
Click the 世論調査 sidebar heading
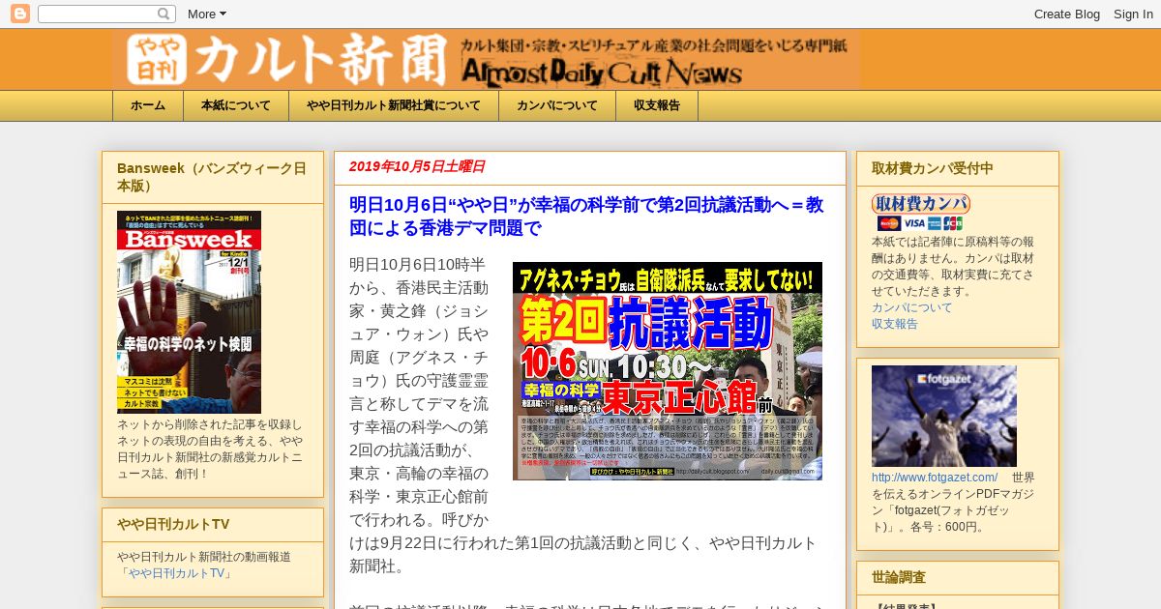point(899,577)
